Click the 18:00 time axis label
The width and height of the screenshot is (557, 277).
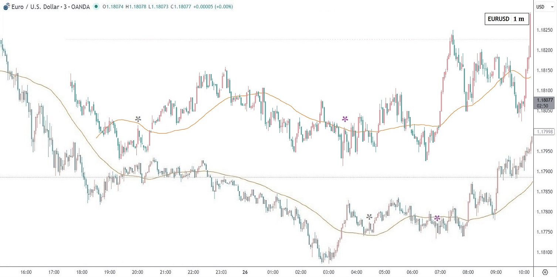tap(82, 272)
